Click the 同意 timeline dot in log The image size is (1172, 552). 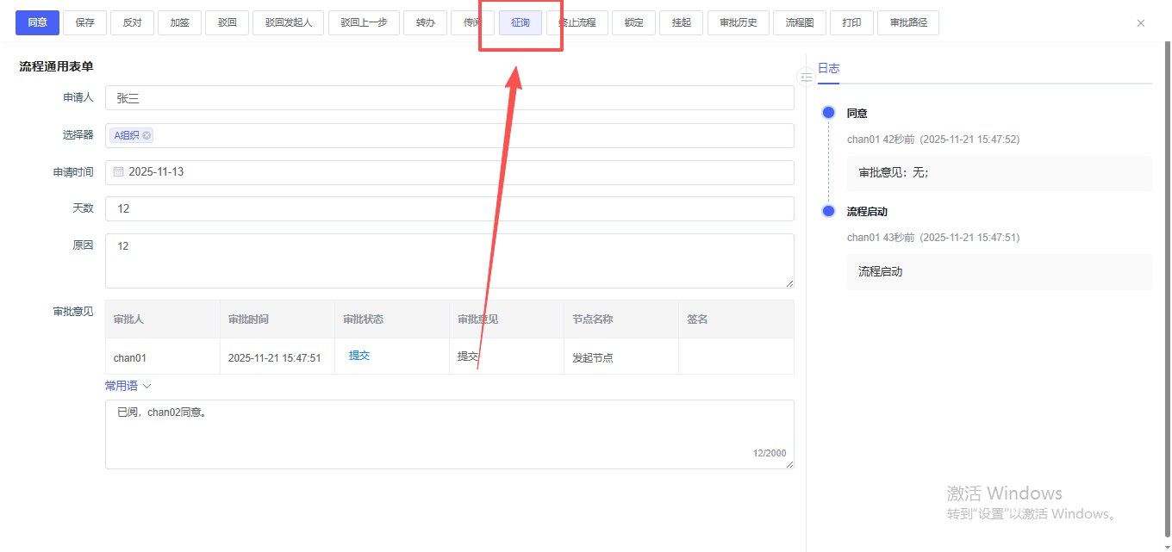tap(829, 113)
